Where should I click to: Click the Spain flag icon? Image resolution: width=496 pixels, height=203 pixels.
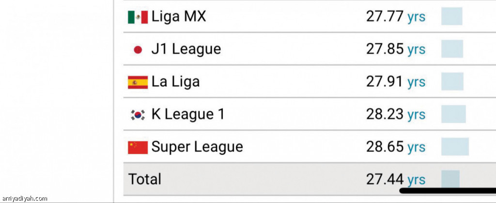[138, 82]
